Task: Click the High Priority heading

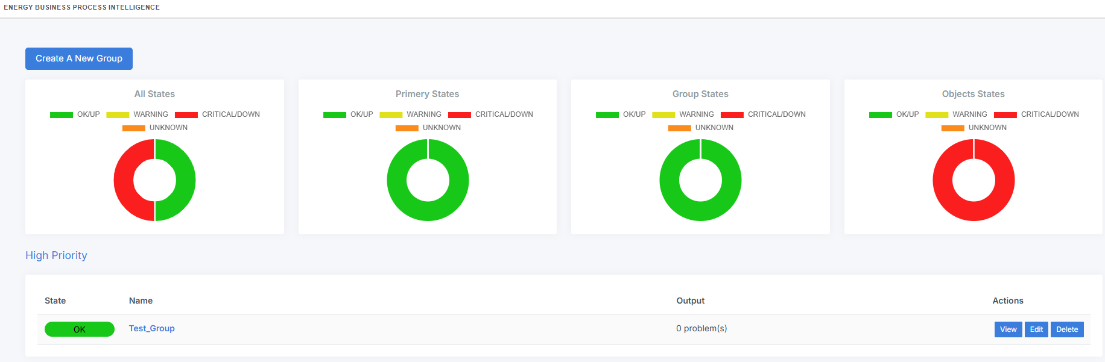Action: point(56,255)
